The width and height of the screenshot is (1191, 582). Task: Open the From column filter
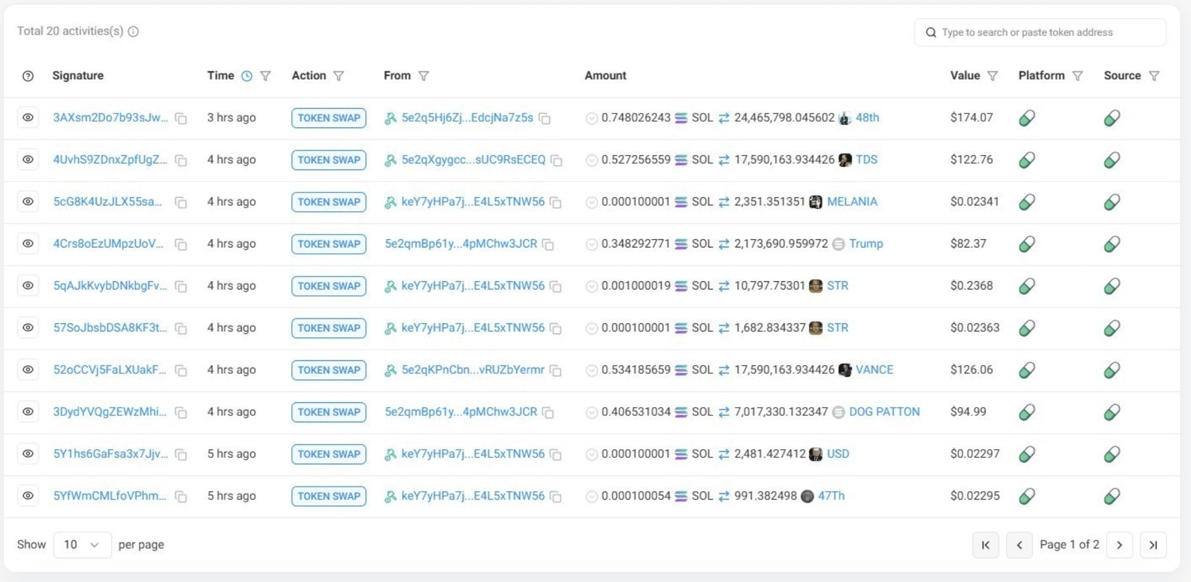pyautogui.click(x=424, y=76)
